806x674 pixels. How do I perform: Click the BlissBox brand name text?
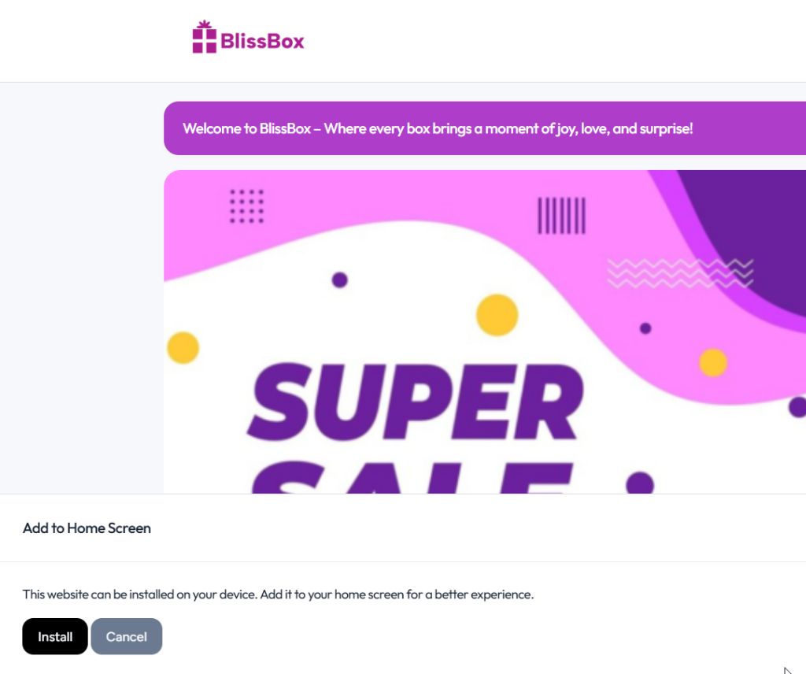(x=262, y=41)
